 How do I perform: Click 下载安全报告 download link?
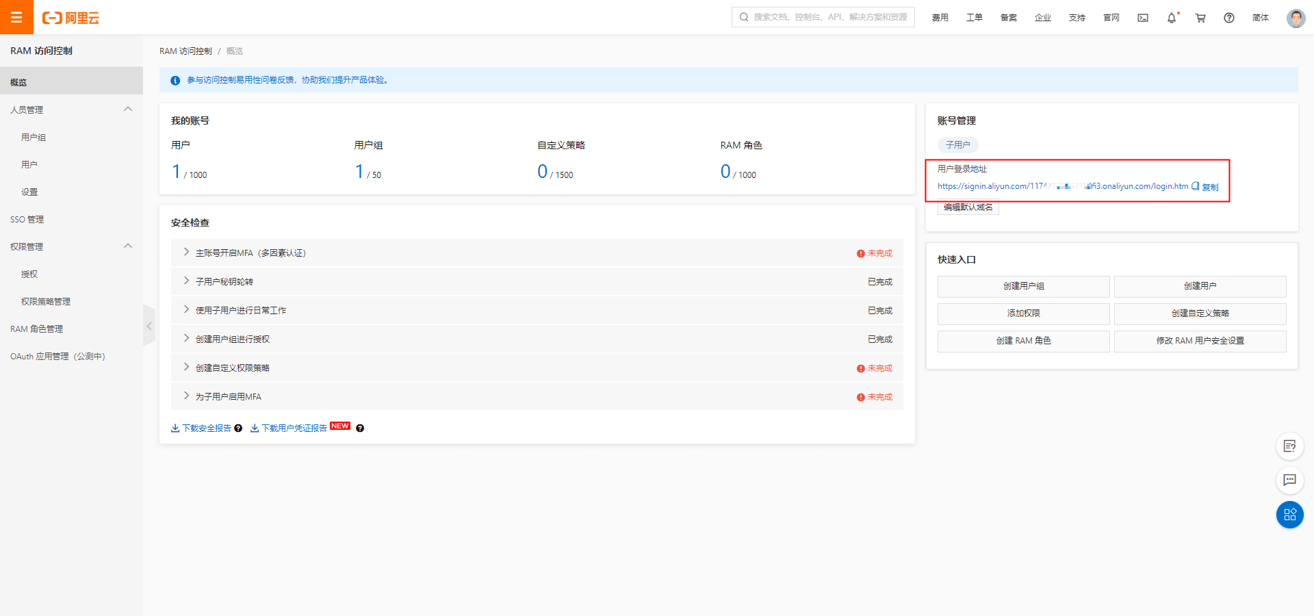tap(206, 428)
